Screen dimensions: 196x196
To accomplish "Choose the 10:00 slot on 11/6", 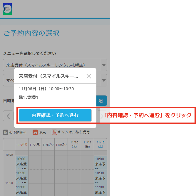I will coord(22,163).
